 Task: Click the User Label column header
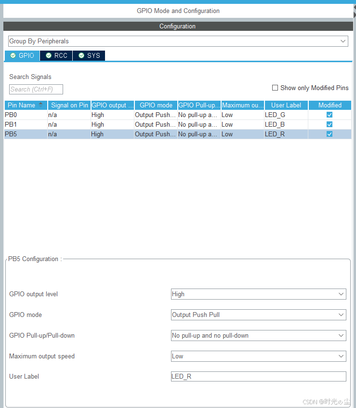(286, 105)
